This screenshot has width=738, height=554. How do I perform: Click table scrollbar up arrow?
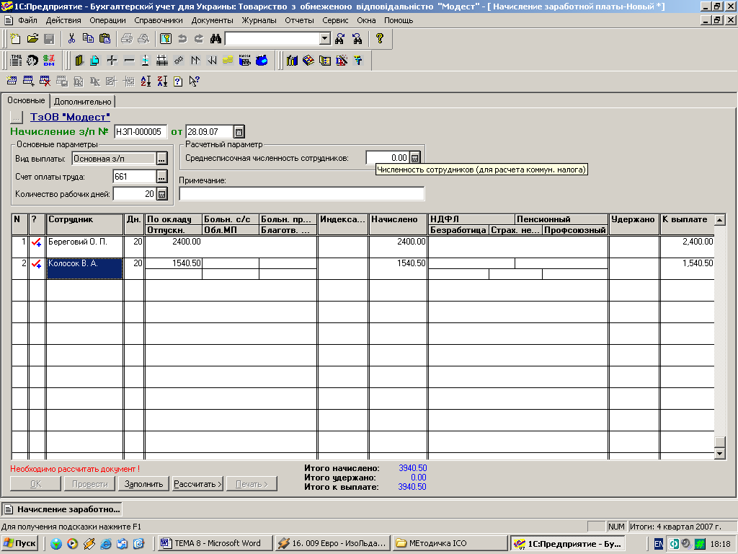tap(720, 219)
